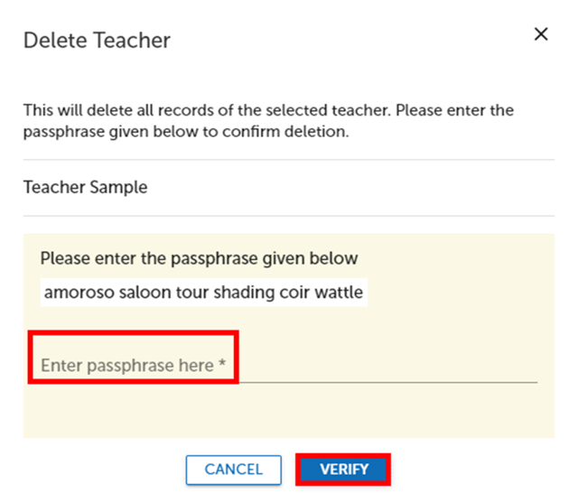Close the Delete Teacher dialog
Viewport: 578px width, 503px height.
tap(541, 34)
